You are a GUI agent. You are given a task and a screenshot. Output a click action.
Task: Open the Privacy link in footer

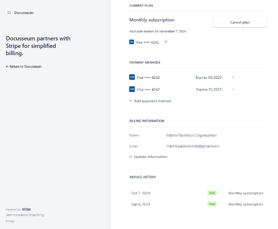(x=10, y=221)
